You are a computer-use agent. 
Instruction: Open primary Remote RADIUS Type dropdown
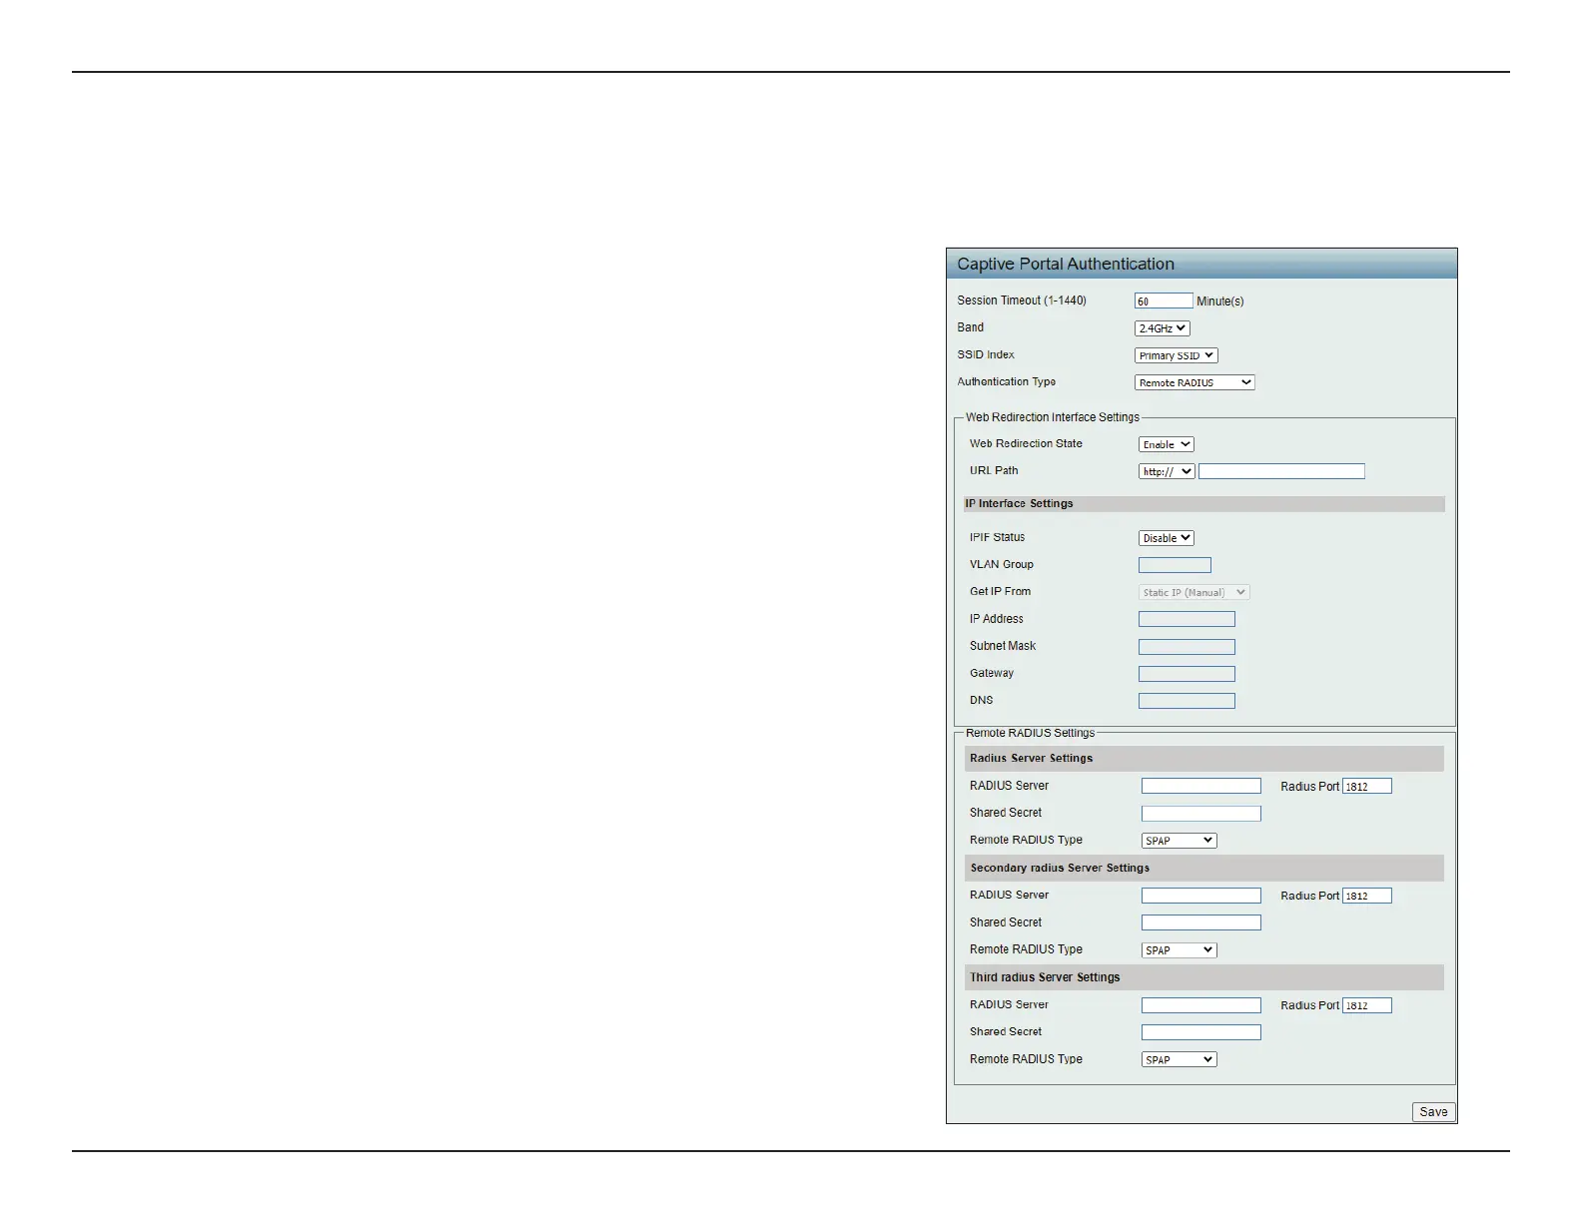coord(1179,841)
